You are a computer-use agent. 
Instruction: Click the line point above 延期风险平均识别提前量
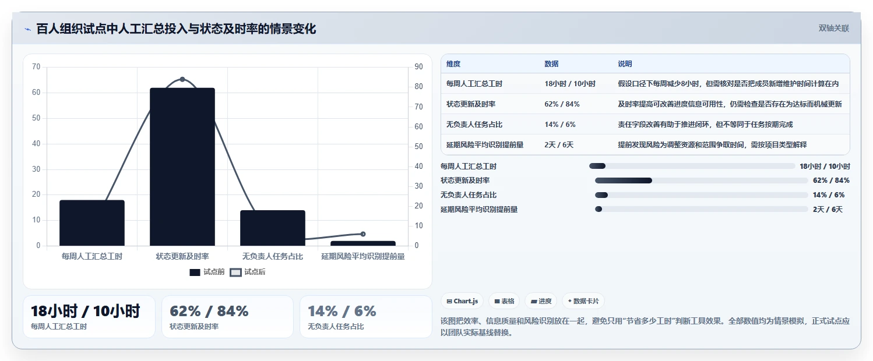pos(363,234)
